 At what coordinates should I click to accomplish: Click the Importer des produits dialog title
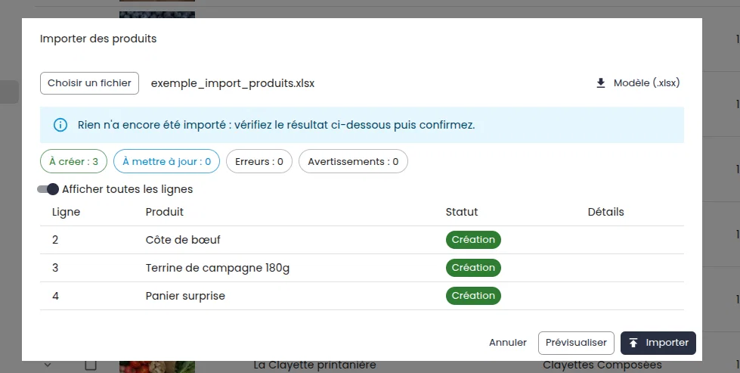pos(98,39)
